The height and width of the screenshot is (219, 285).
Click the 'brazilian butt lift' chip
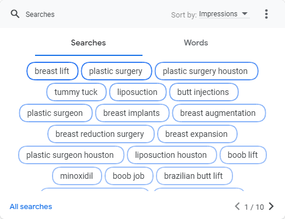point(194,176)
